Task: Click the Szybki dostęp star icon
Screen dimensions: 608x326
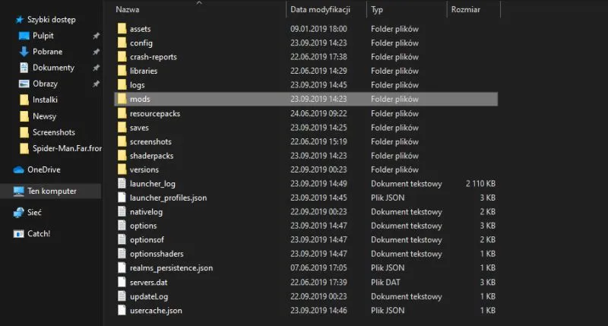Action: pyautogui.click(x=19, y=18)
